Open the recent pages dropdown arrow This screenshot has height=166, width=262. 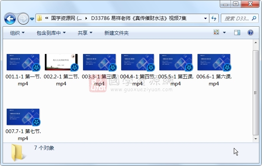click(x=32, y=18)
